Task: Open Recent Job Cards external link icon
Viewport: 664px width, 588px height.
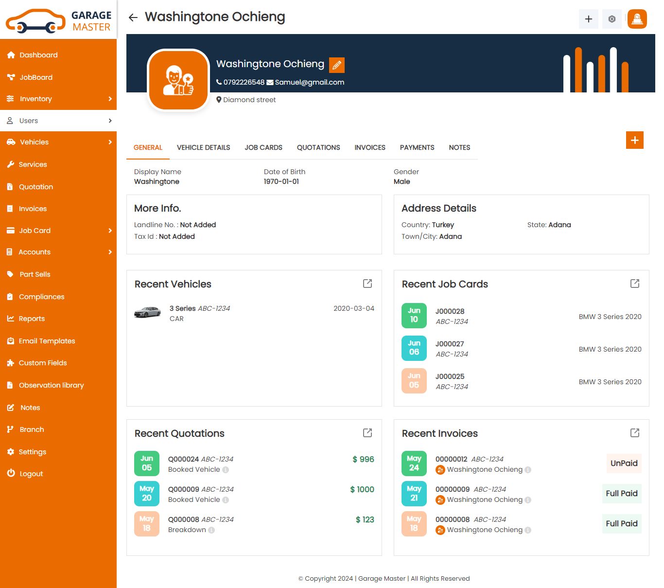Action: (x=634, y=284)
